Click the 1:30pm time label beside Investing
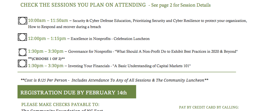The width and height of the screenshot is (253, 111). (x=46, y=66)
